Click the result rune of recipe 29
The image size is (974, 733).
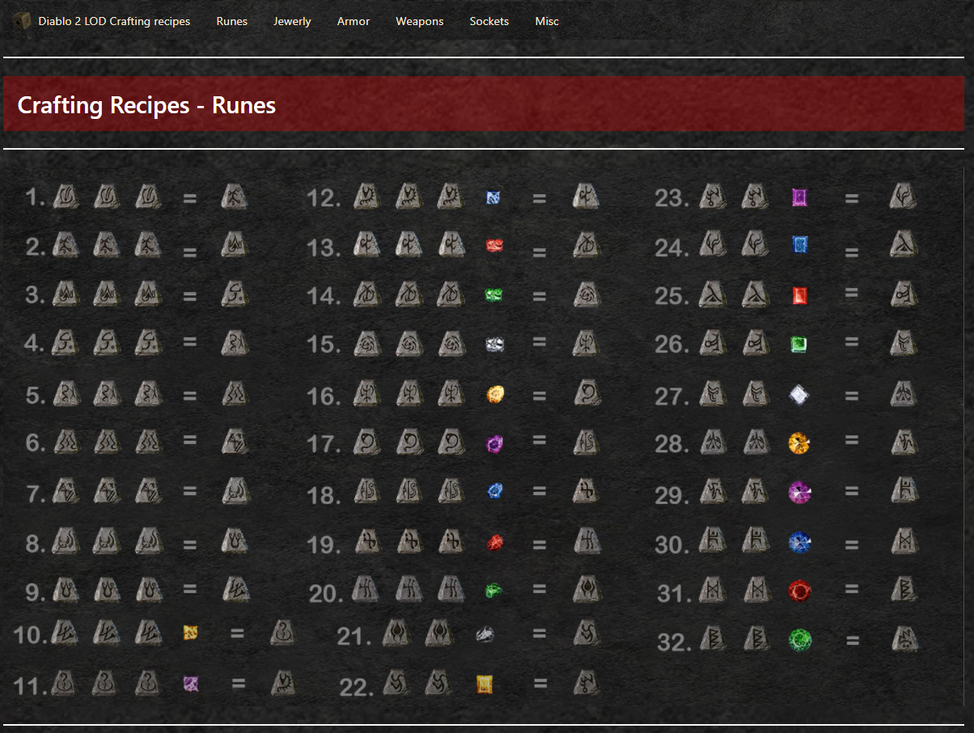(904, 490)
